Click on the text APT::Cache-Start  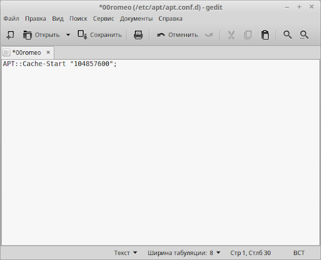[35, 64]
